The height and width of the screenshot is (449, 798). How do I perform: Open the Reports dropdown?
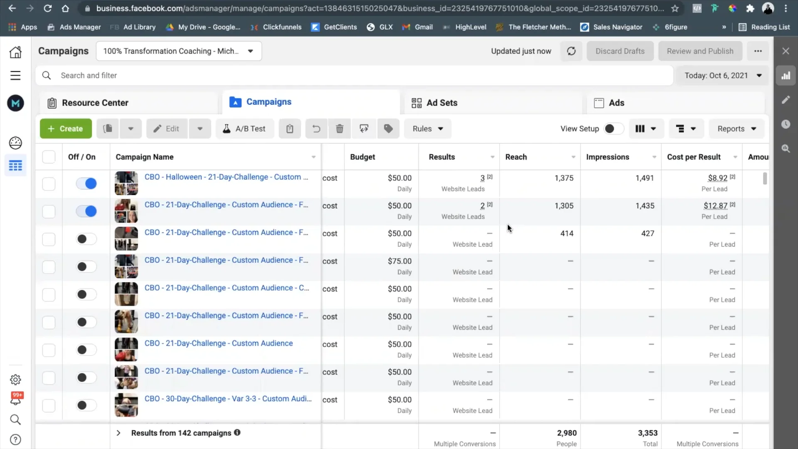[736, 129]
